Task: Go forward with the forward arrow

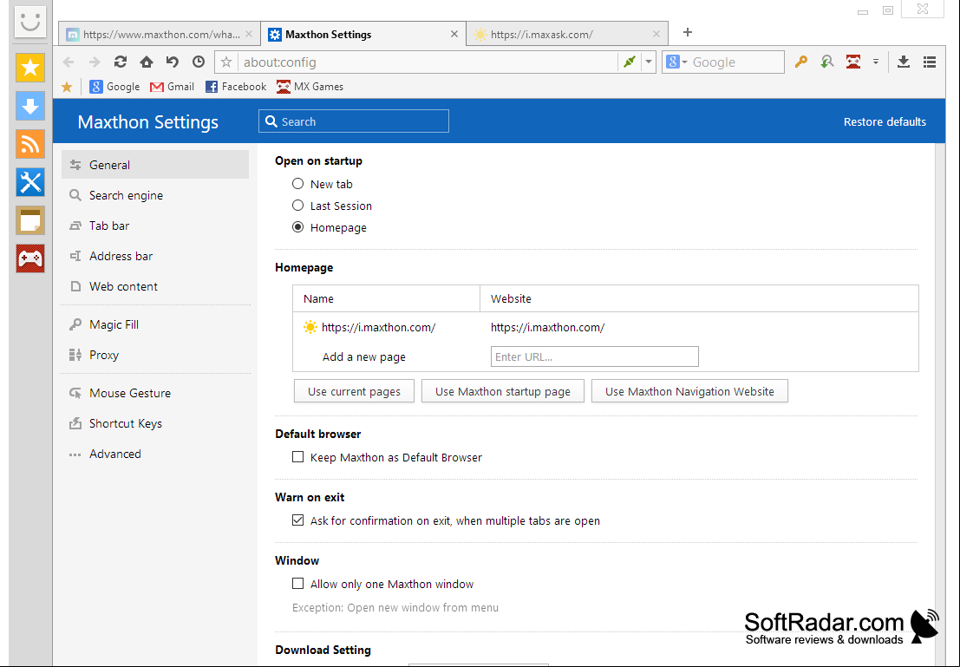Action: (x=95, y=62)
